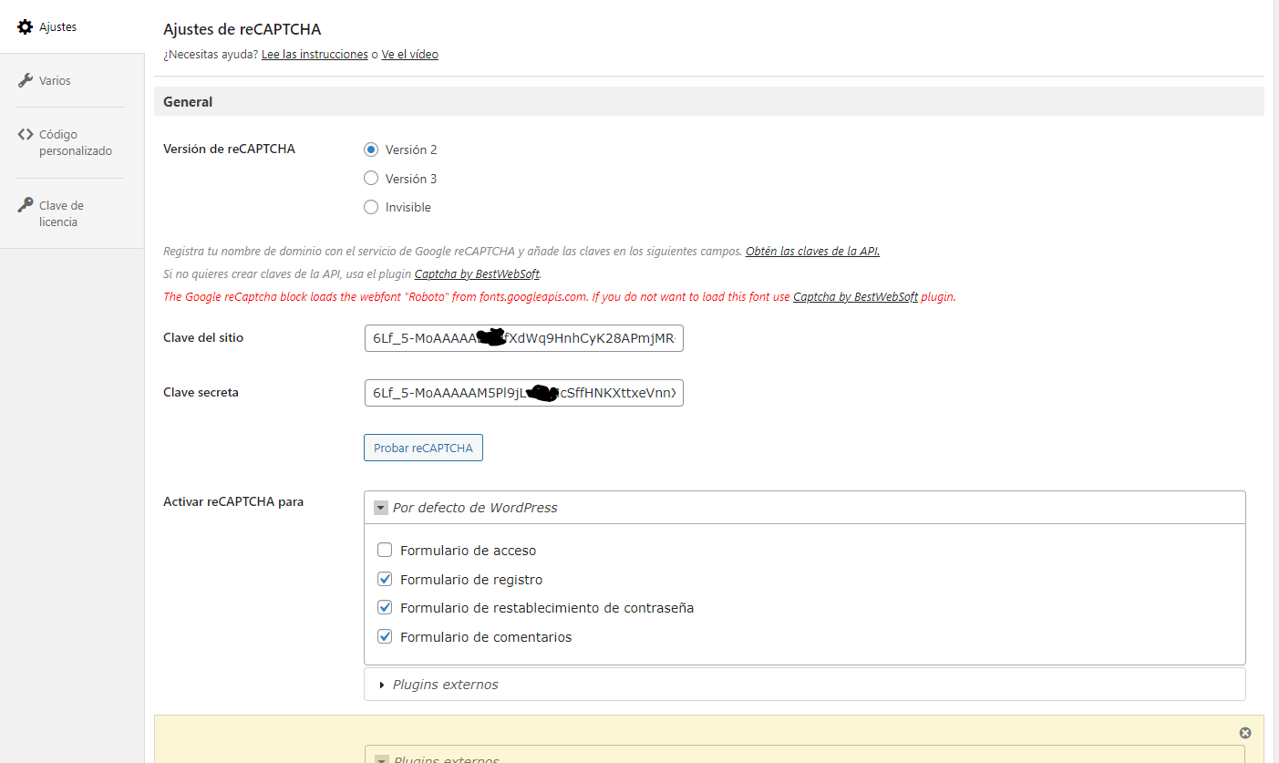Focus the Clave del sitio input field
The width and height of the screenshot is (1279, 763).
[x=523, y=338]
